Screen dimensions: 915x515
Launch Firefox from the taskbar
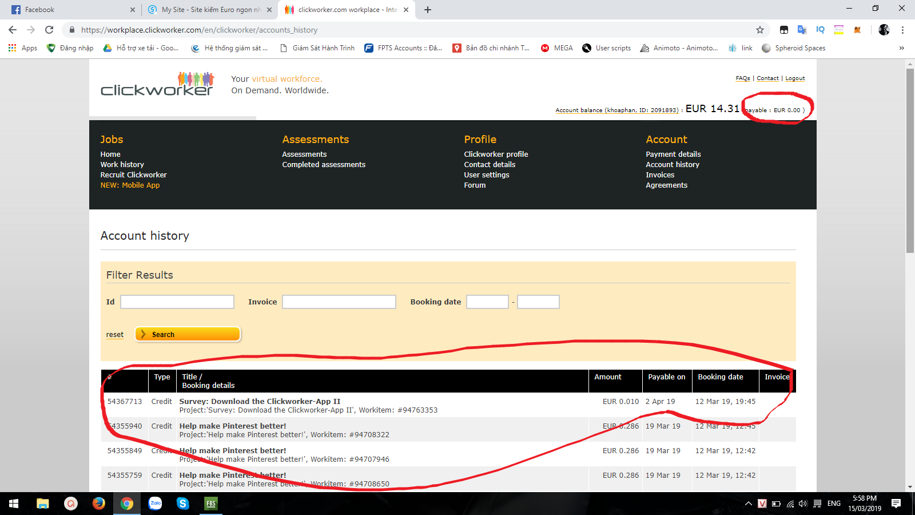click(x=99, y=504)
